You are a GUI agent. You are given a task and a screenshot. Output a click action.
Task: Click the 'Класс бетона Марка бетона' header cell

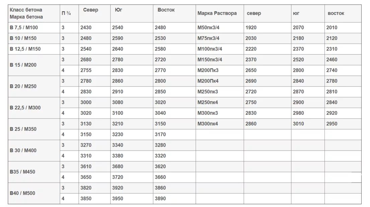[34, 13]
